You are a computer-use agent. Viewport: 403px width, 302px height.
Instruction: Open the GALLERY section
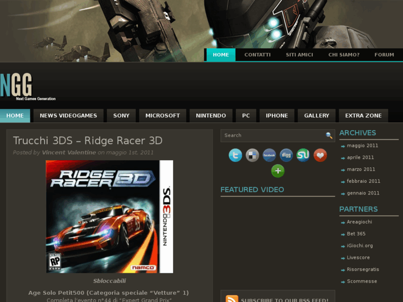coord(317,116)
